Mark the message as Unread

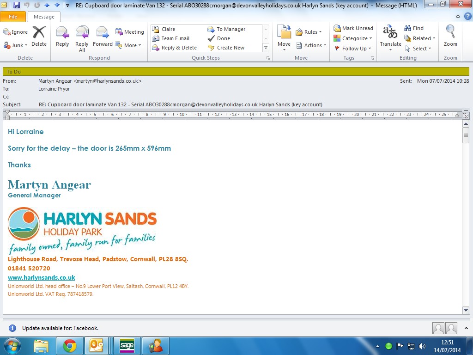tap(353, 28)
